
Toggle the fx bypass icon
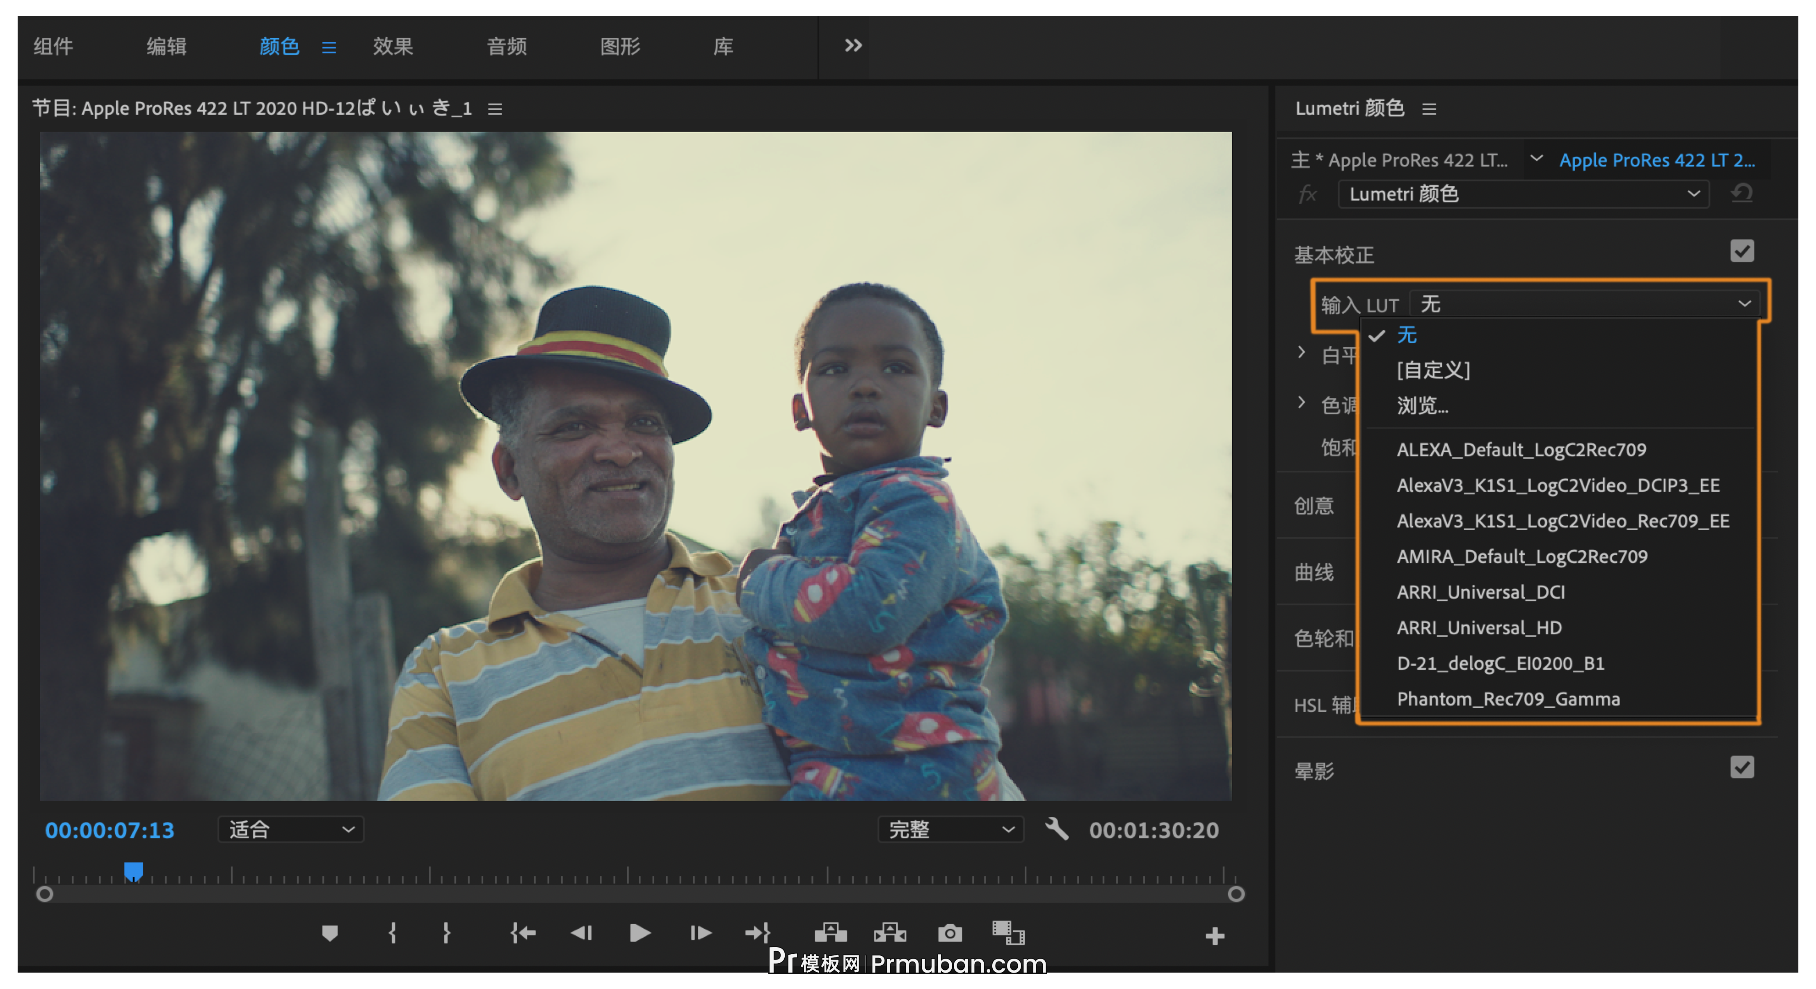[x=1309, y=194]
